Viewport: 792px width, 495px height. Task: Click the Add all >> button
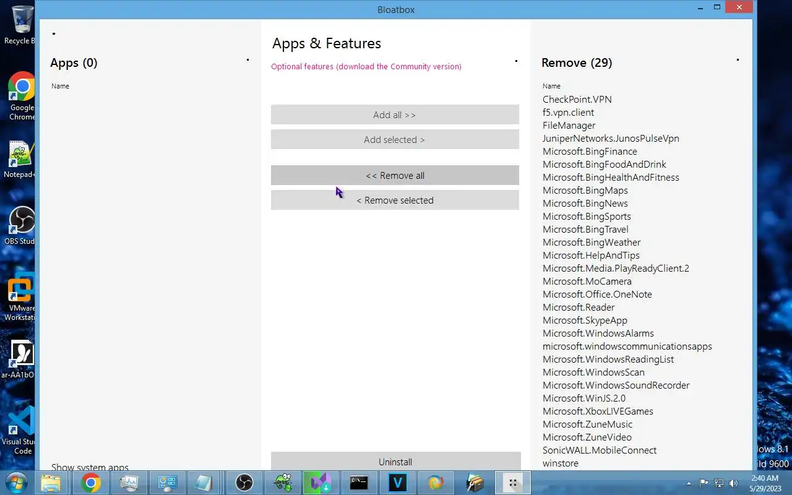pyautogui.click(x=395, y=114)
